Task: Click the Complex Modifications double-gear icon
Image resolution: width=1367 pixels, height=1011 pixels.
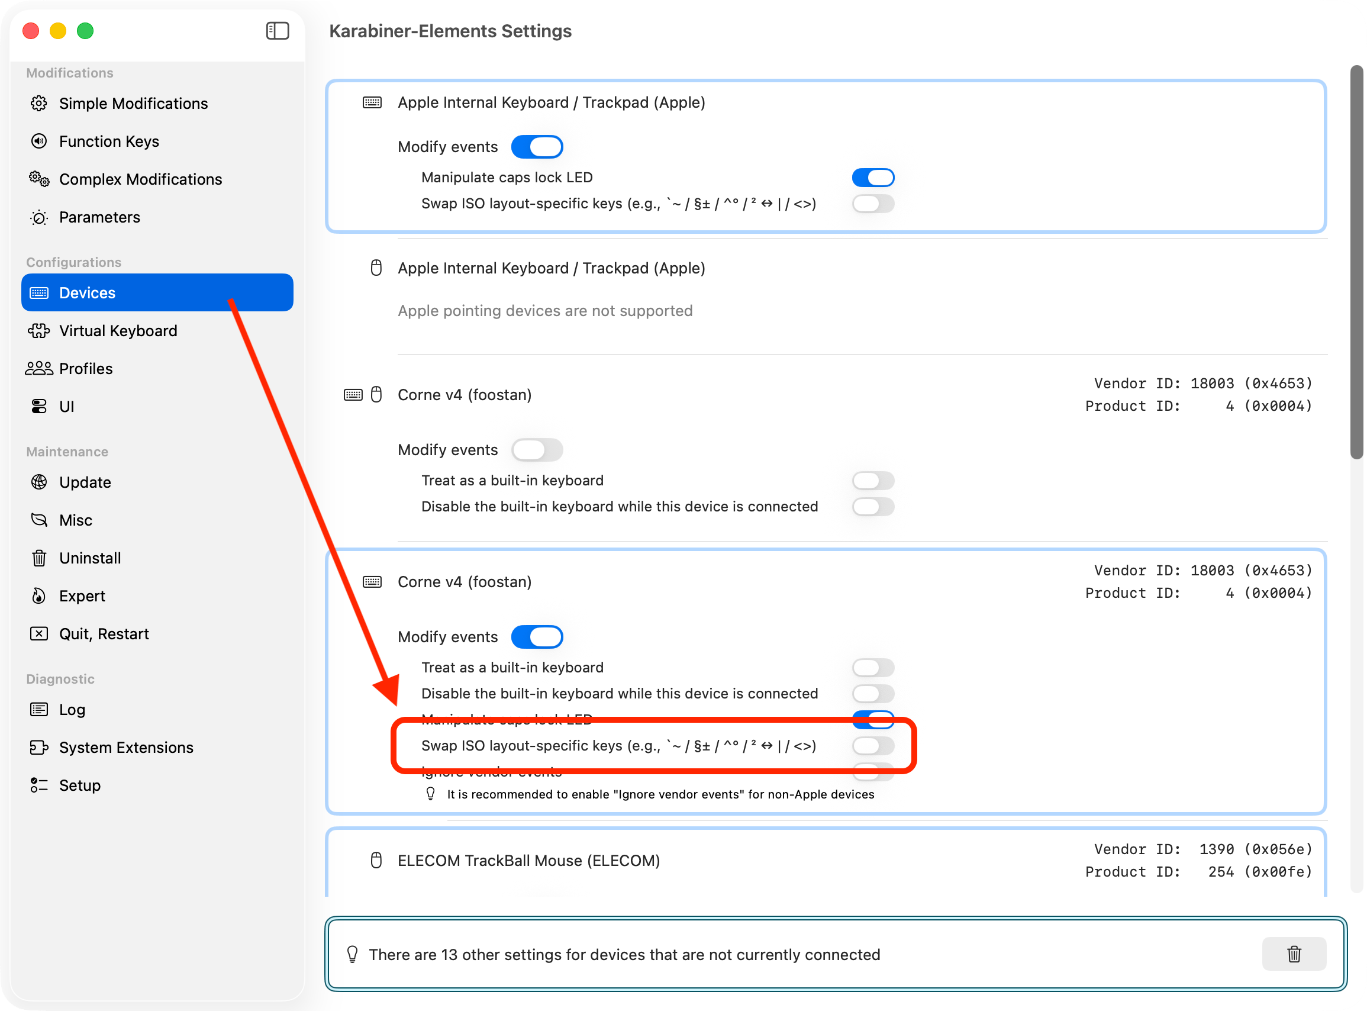Action: coord(39,179)
